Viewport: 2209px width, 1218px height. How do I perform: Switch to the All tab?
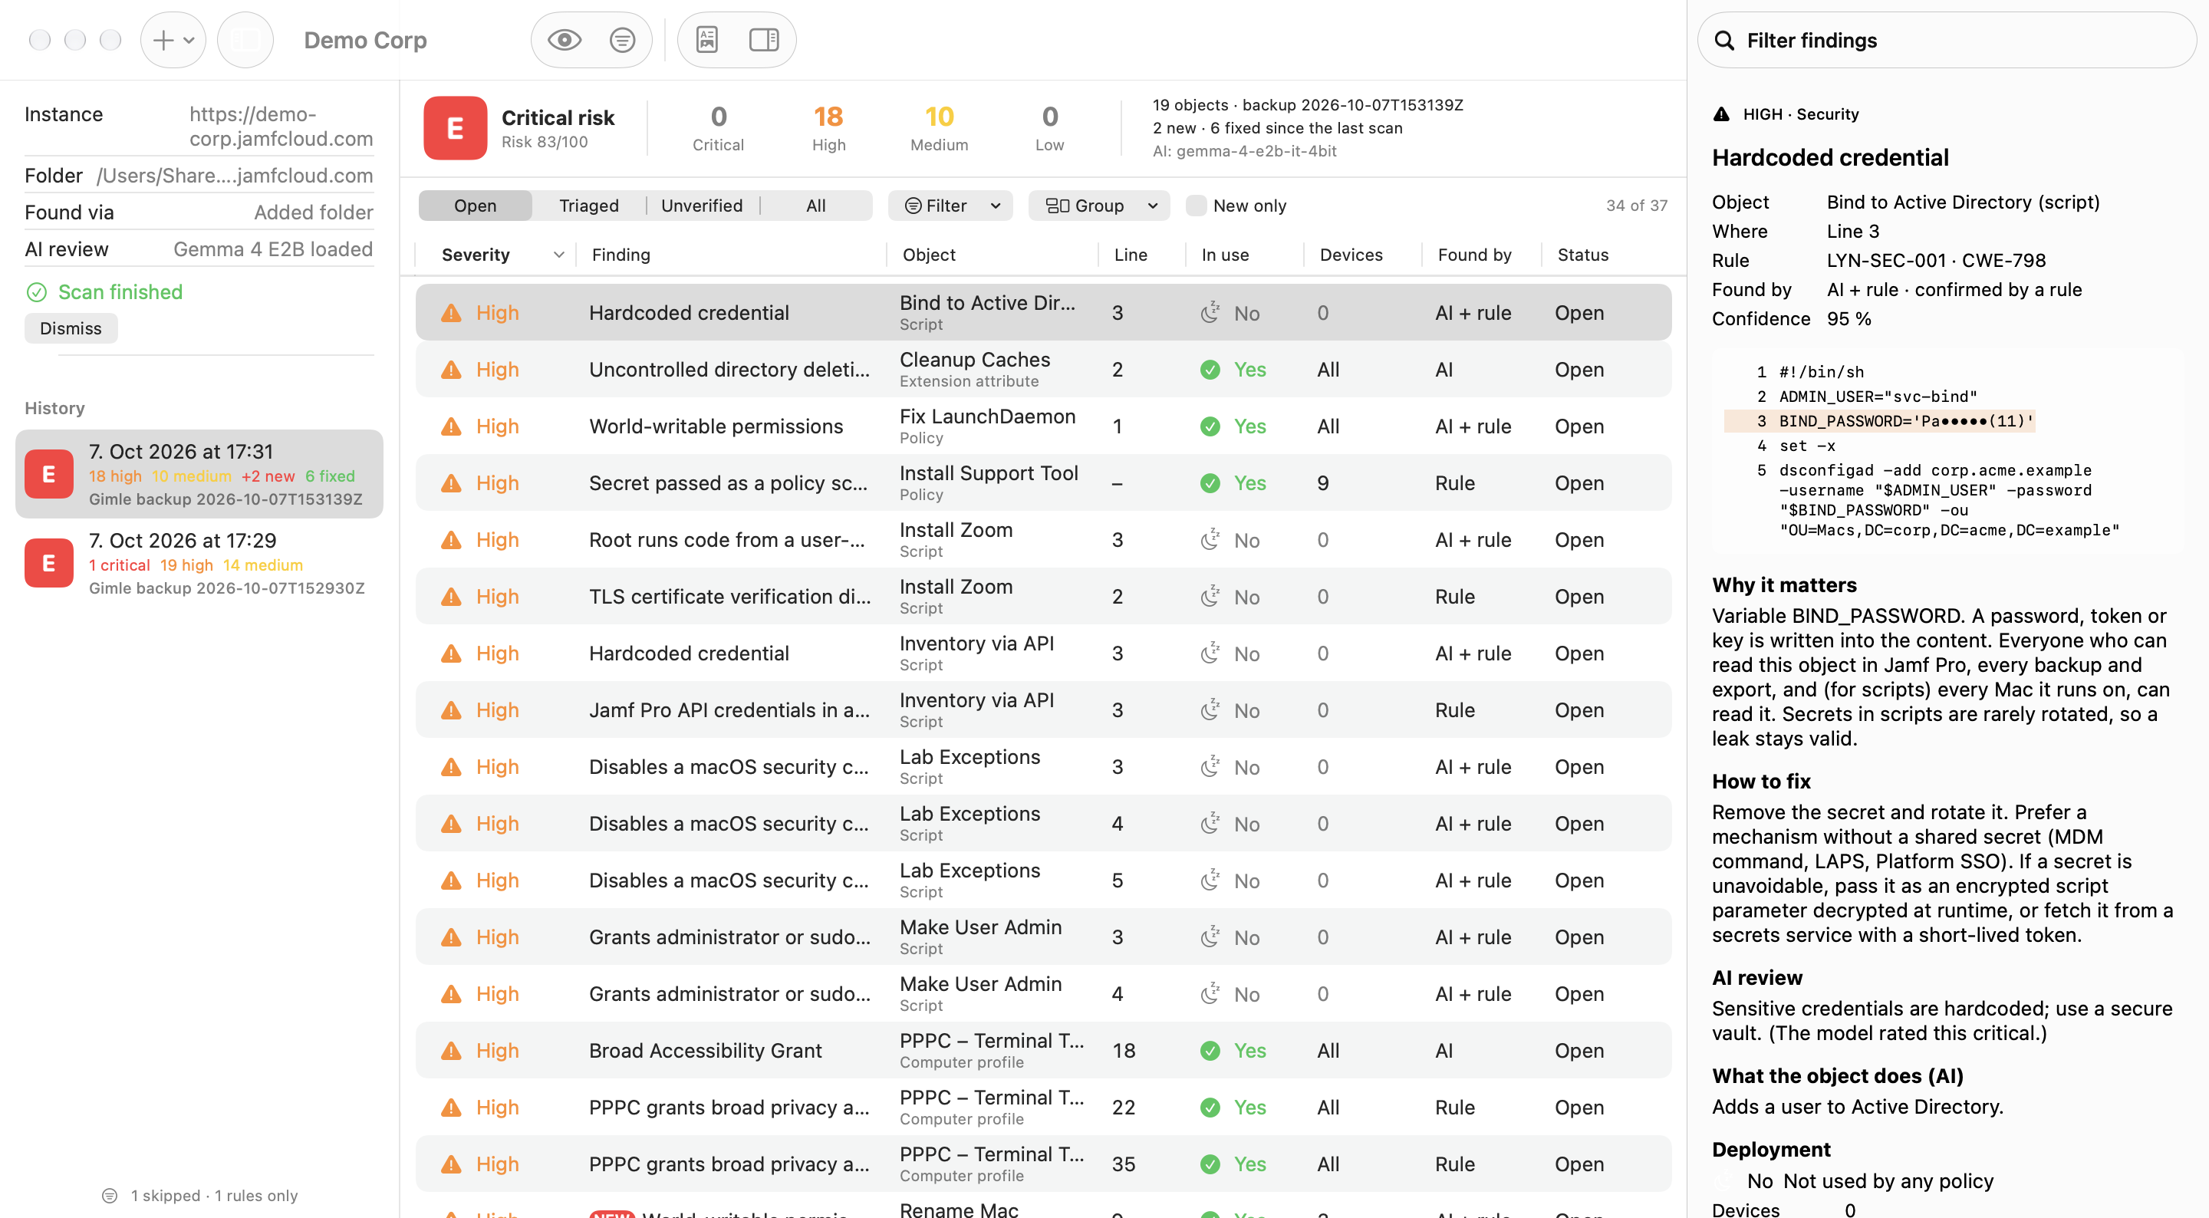click(x=816, y=206)
